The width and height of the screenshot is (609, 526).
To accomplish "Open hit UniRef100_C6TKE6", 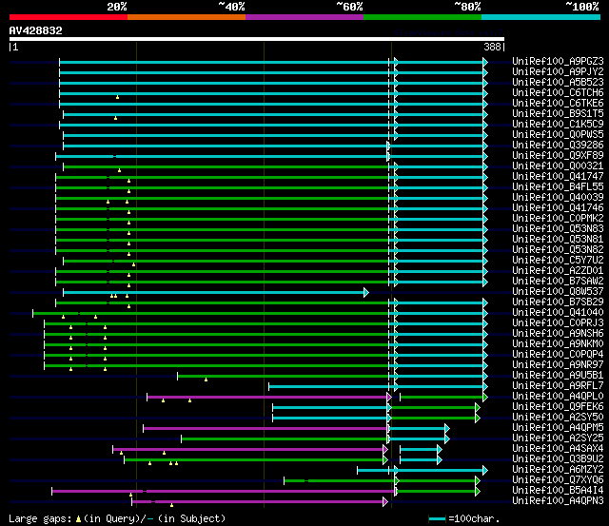I will point(558,104).
